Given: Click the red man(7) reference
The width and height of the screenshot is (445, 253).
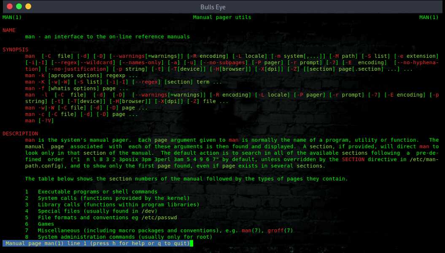Looking at the screenshot, I should point(251,231).
